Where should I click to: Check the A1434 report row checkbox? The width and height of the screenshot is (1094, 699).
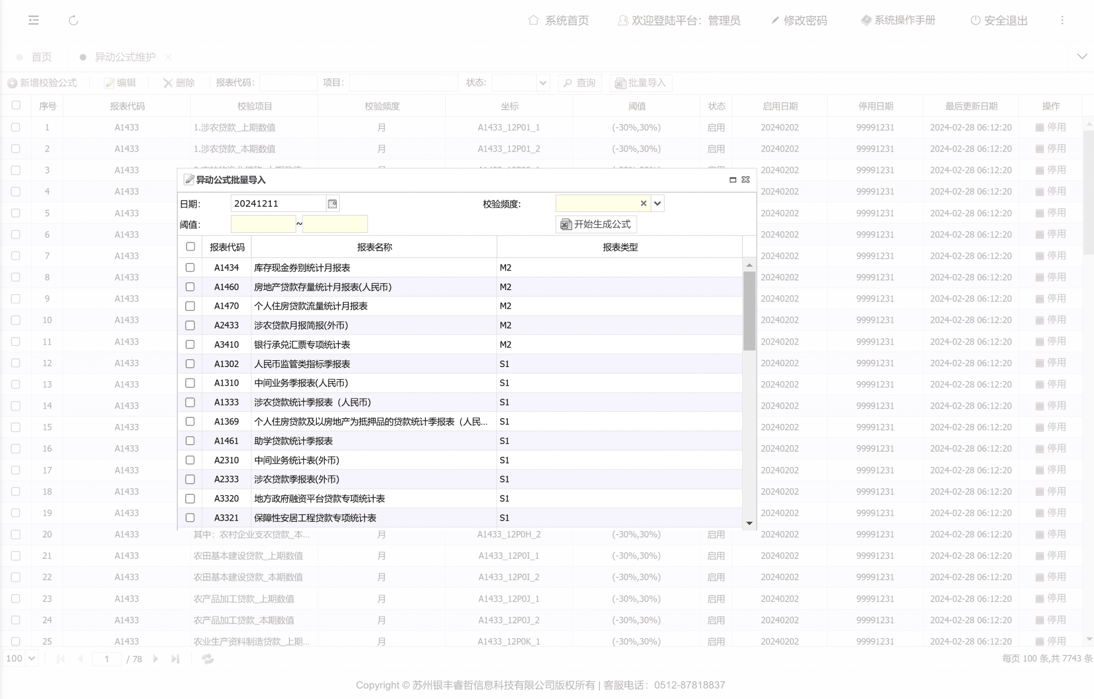(190, 267)
